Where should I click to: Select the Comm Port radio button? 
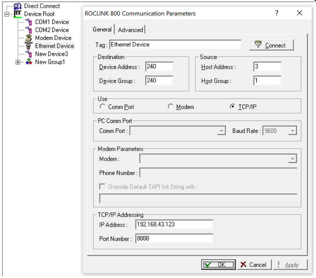pos(103,107)
